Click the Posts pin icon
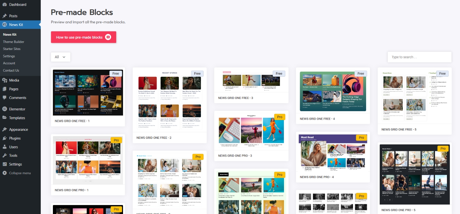 pos(5,16)
